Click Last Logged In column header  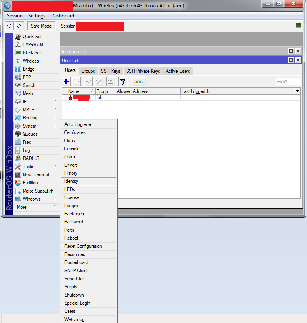pyautogui.click(x=221, y=91)
